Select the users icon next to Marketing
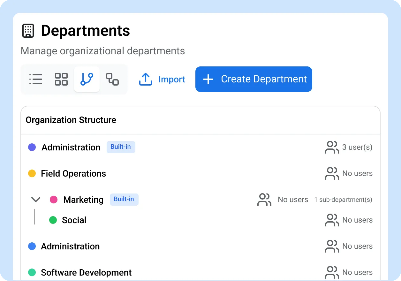The image size is (401, 281). click(x=264, y=200)
